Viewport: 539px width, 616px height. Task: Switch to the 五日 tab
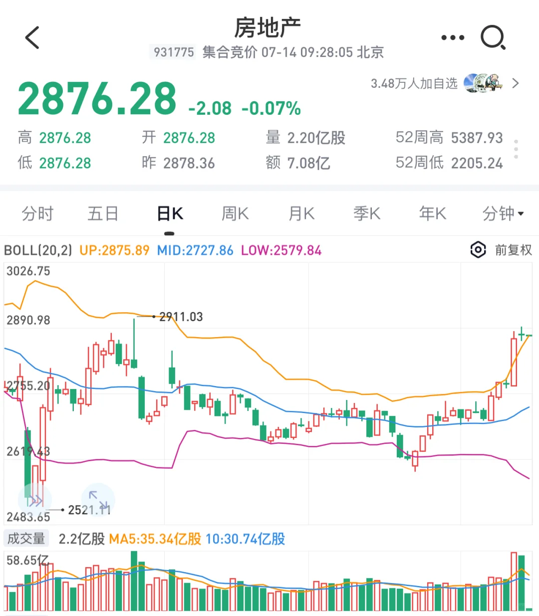pyautogui.click(x=103, y=213)
